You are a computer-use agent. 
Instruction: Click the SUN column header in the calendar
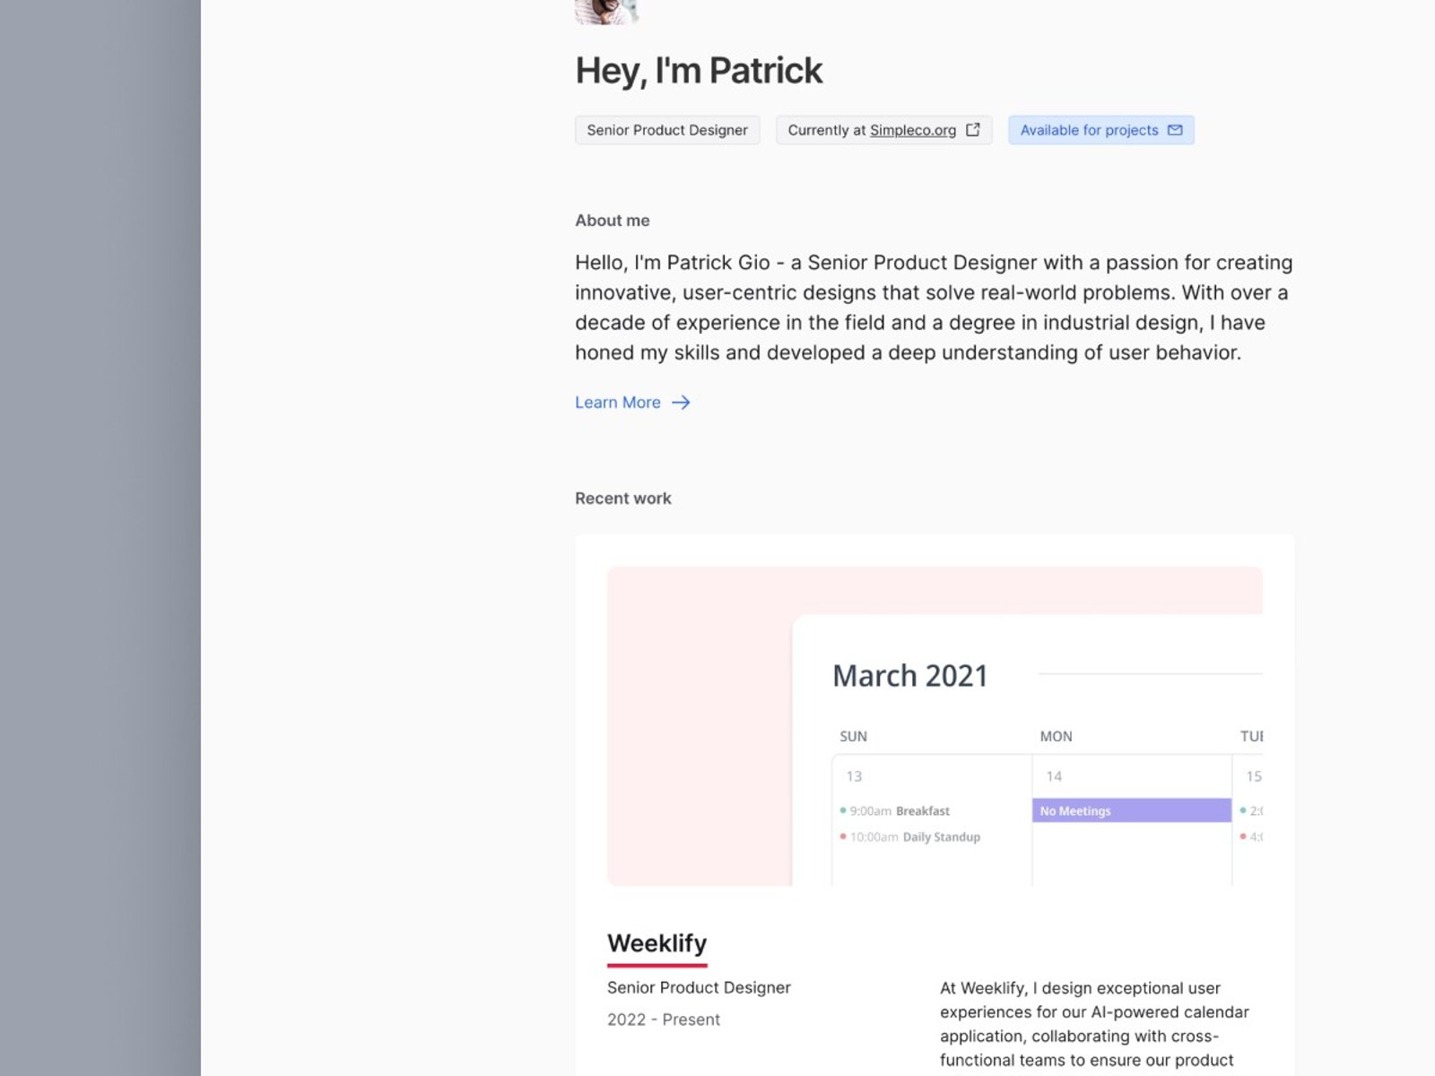tap(853, 736)
